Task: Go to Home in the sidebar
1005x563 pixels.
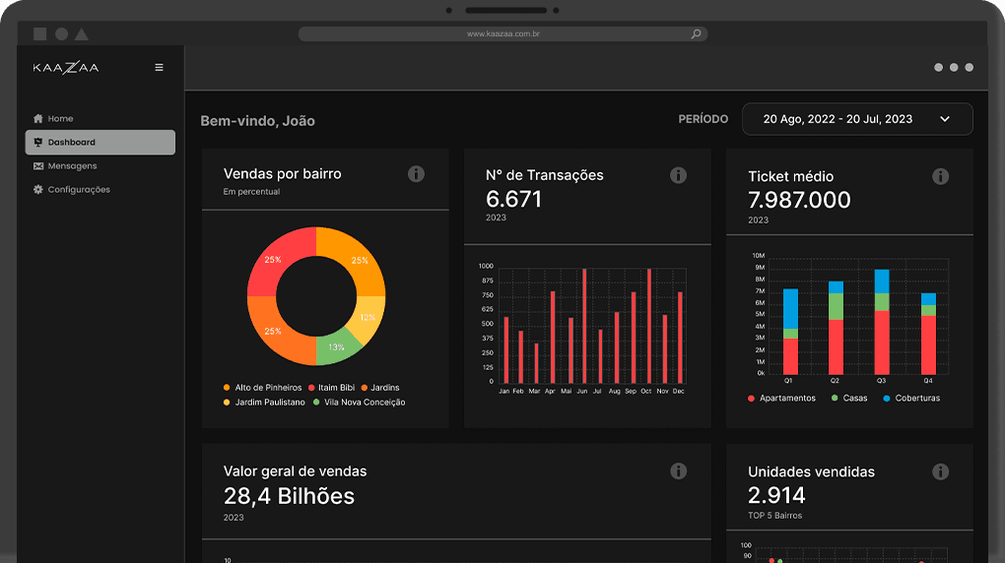Action: click(100, 118)
